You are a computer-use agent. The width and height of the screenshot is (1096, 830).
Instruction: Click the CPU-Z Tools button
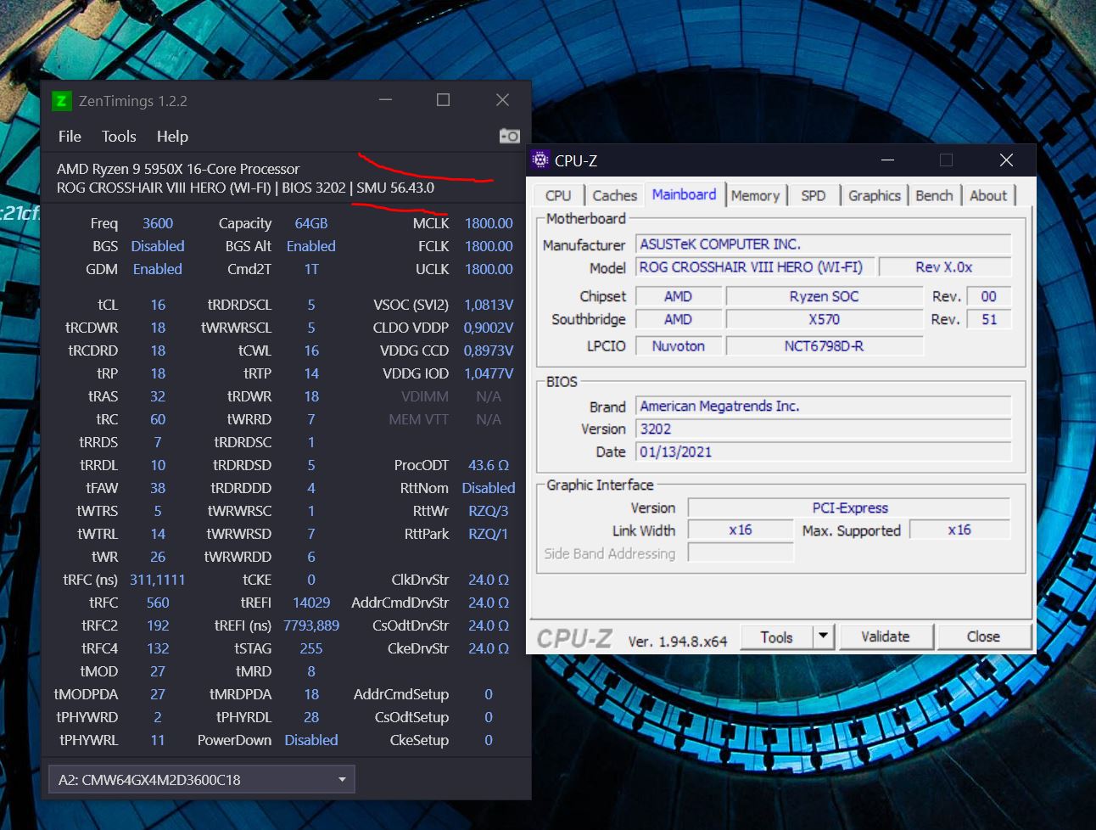(x=776, y=637)
